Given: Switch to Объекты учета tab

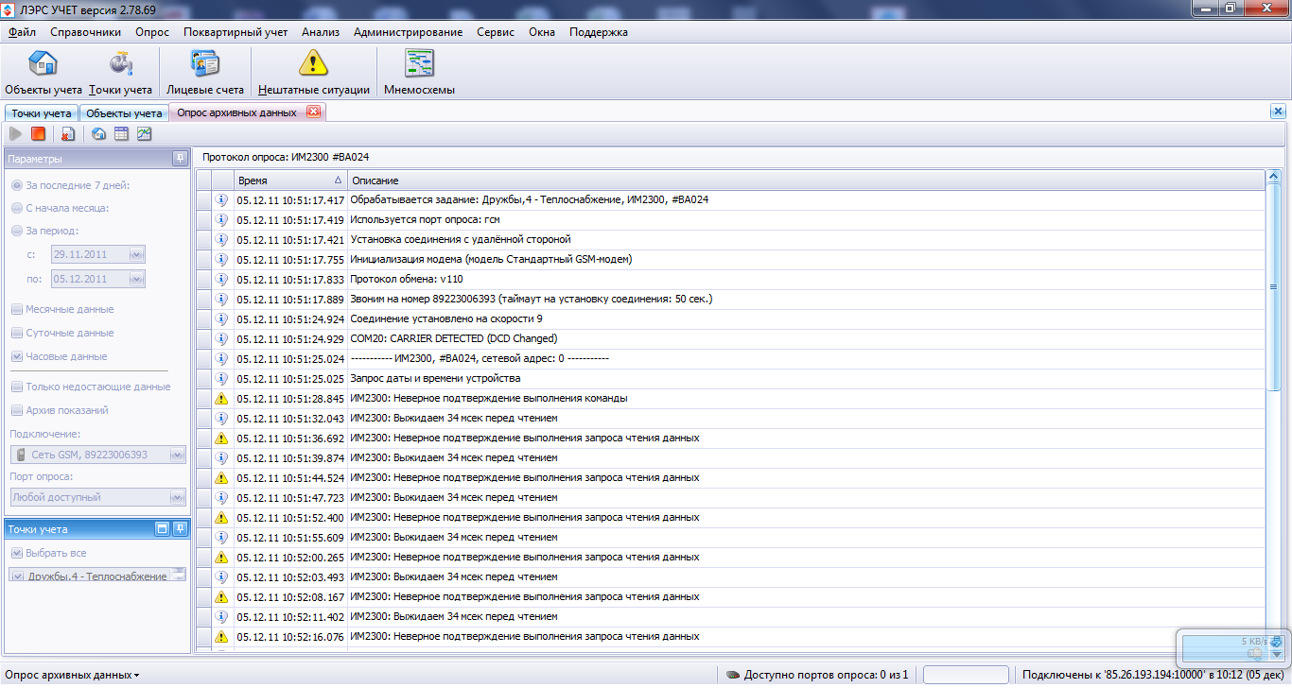Looking at the screenshot, I should point(124,113).
